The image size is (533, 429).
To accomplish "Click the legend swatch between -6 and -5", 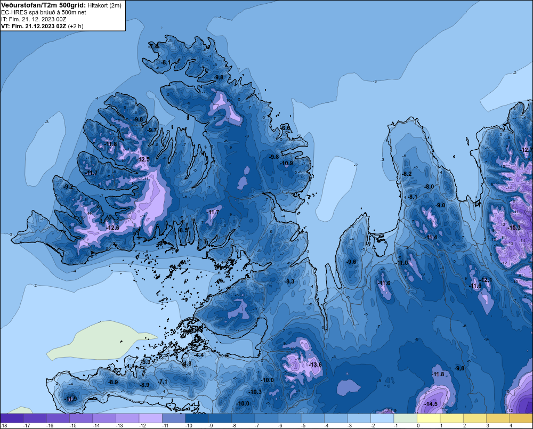I will pyautogui.click(x=289, y=418).
